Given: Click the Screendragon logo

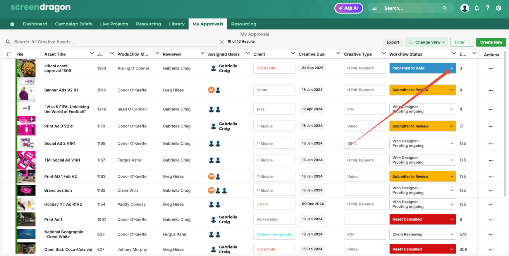Looking at the screenshot, I should point(40,7).
